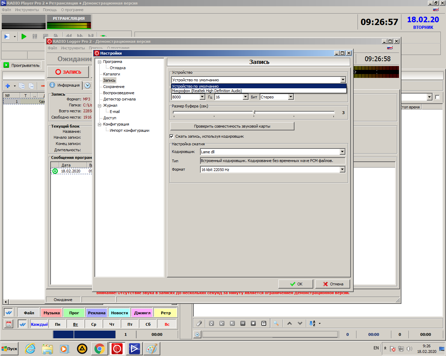The width and height of the screenshot is (446, 356).
Task: Click Start button Пуск on taskbar
Action: click(9, 349)
